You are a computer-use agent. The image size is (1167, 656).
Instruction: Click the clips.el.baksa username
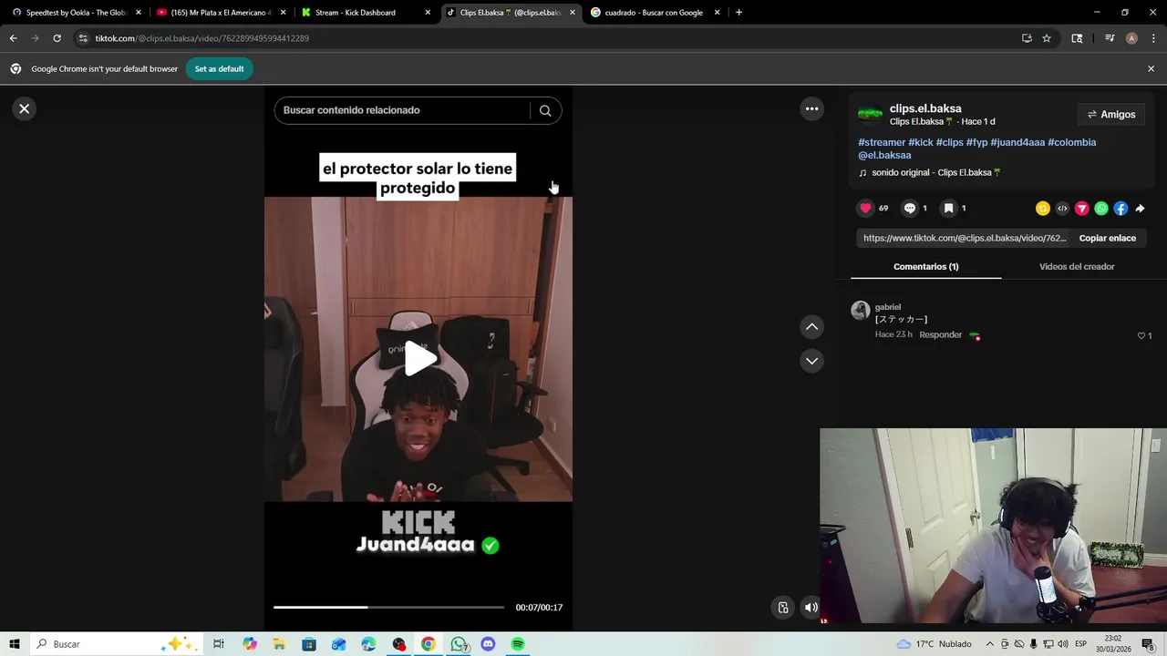pyautogui.click(x=925, y=108)
